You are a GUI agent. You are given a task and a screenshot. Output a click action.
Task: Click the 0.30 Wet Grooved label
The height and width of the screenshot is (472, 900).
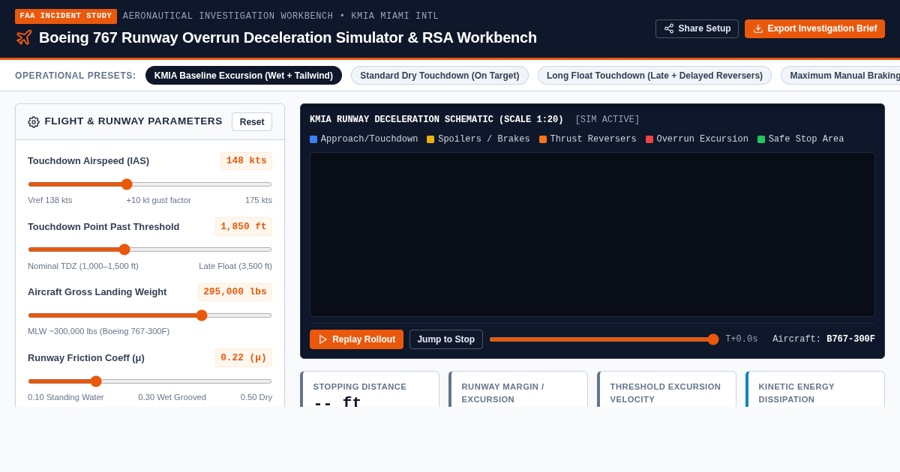tap(172, 397)
